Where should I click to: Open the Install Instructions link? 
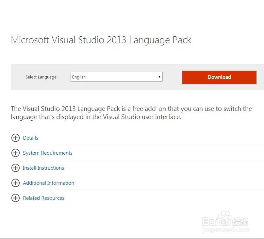point(43,168)
